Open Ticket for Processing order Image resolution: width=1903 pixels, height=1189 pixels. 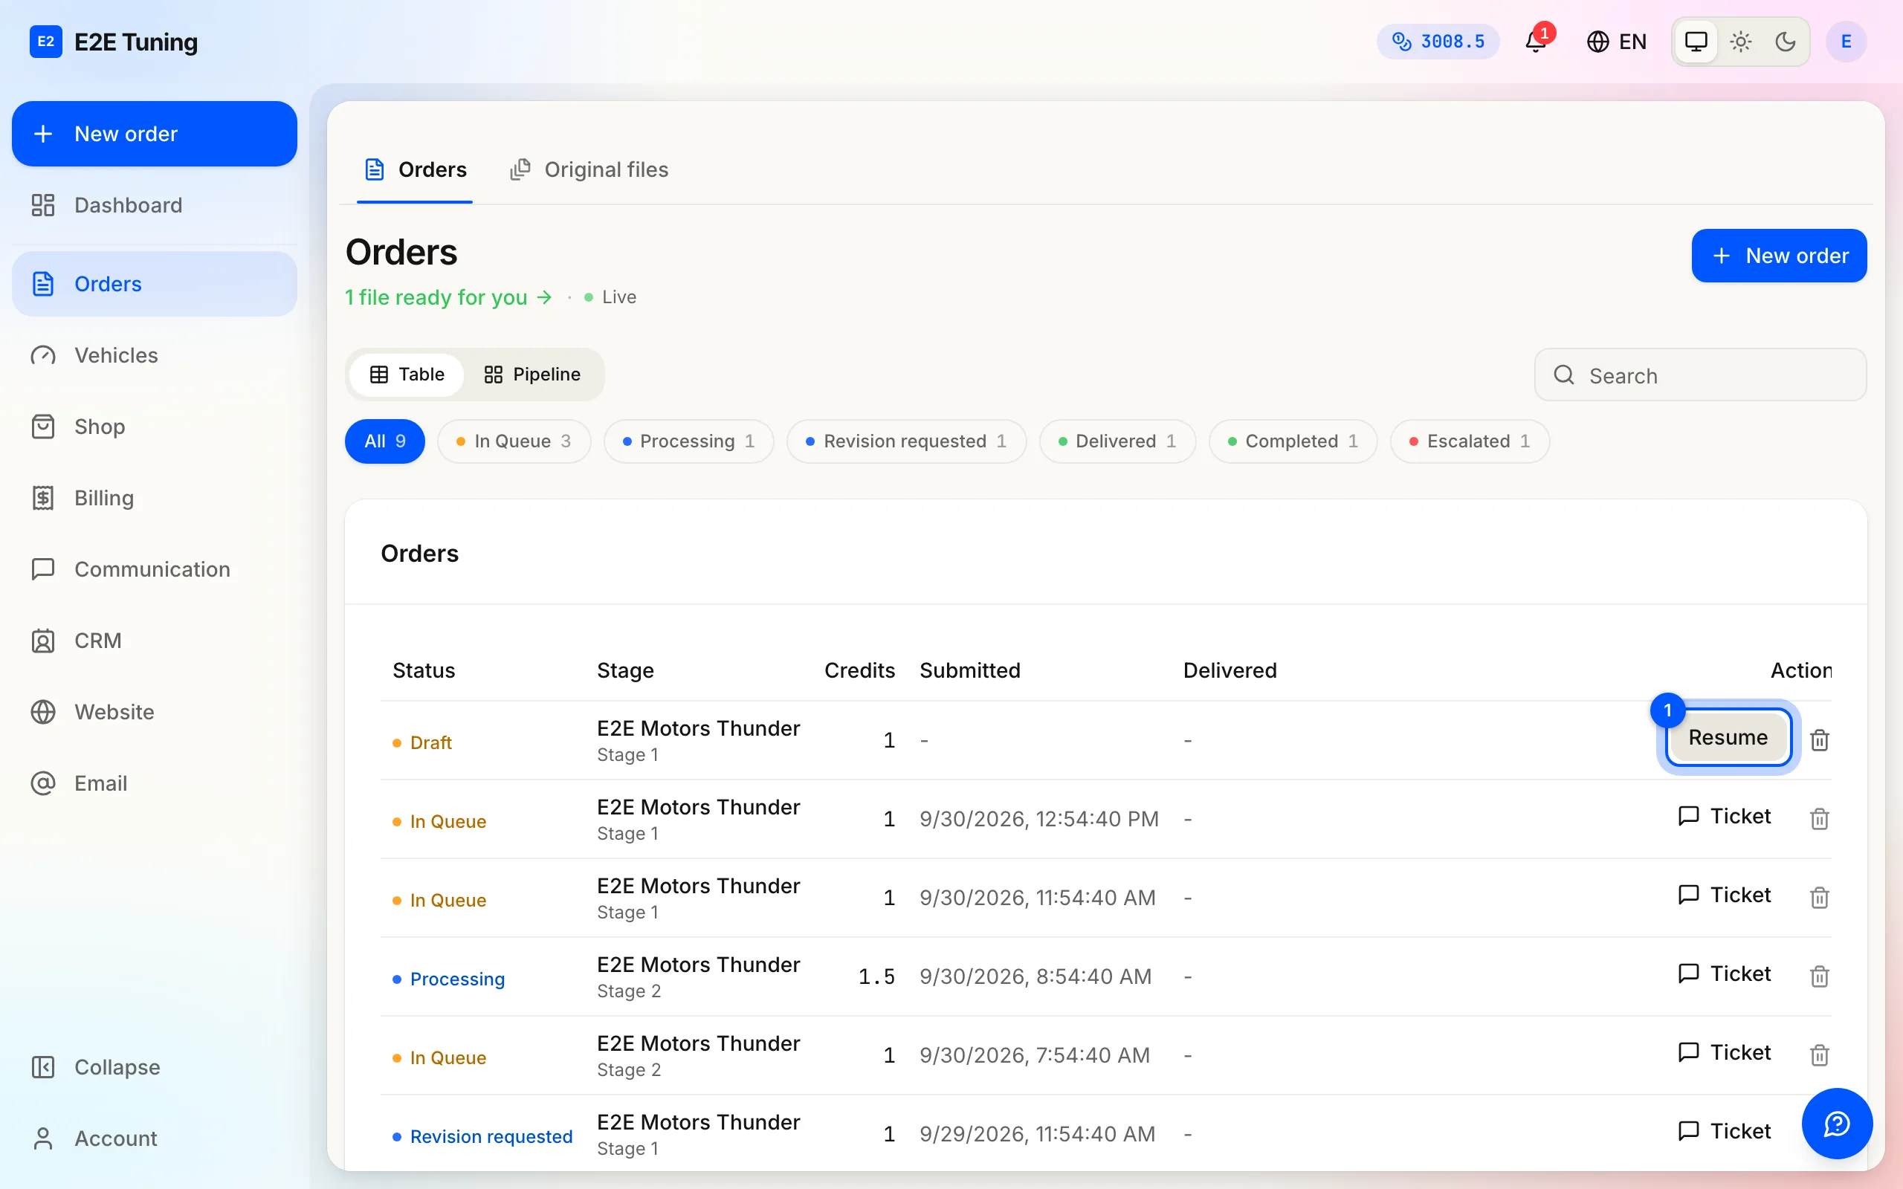tap(1724, 973)
